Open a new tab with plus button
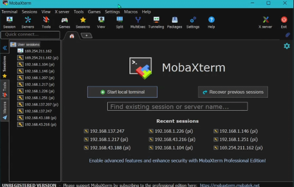 point(87,35)
